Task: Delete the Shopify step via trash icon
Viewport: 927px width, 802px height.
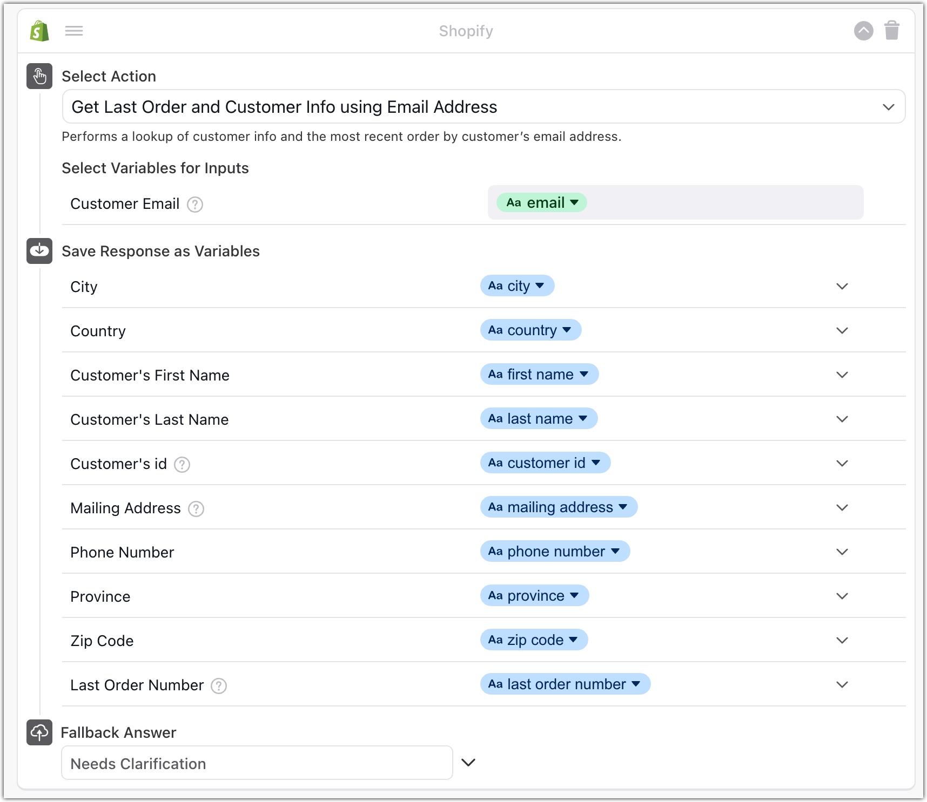Action: [x=892, y=31]
